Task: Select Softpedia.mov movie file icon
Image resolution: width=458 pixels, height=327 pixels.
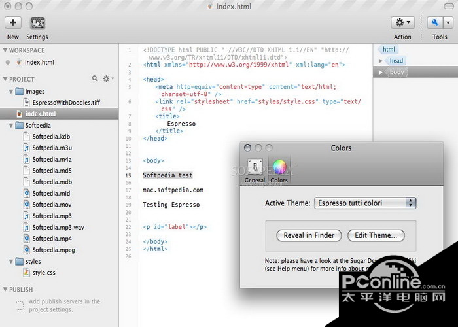Action: click(27, 205)
